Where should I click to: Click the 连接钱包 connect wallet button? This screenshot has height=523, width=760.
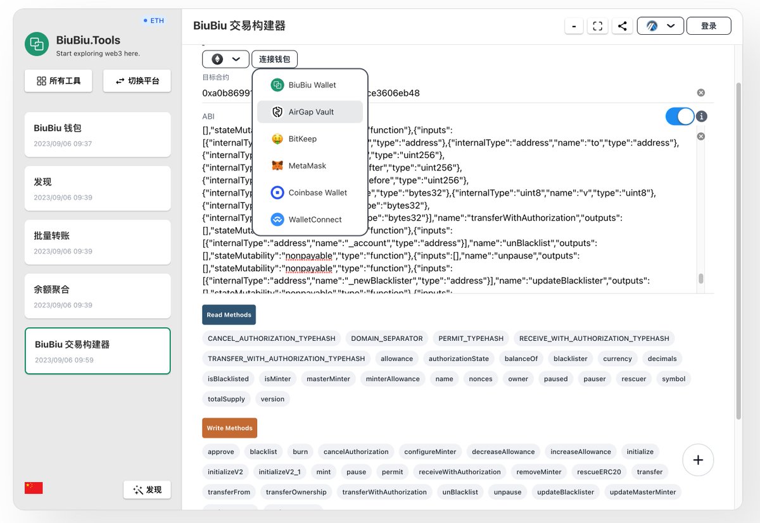pyautogui.click(x=274, y=59)
